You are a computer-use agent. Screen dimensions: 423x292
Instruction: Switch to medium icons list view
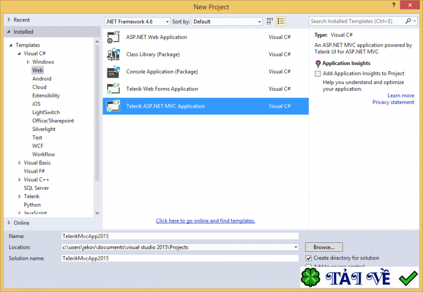(281, 21)
